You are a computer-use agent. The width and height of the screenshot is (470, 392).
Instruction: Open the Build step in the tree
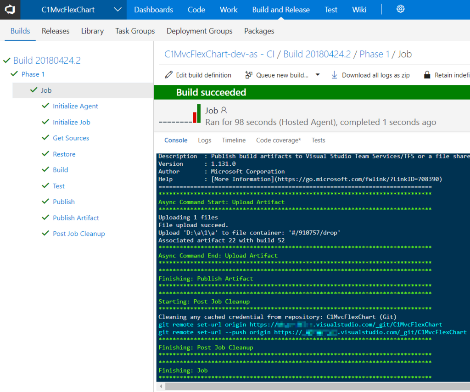click(60, 170)
